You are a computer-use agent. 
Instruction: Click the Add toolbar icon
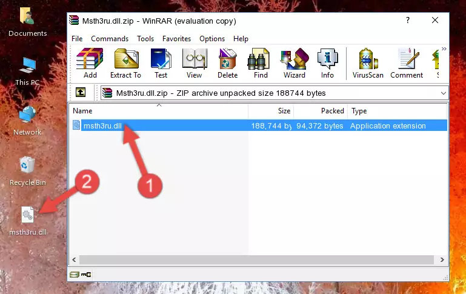coord(90,63)
